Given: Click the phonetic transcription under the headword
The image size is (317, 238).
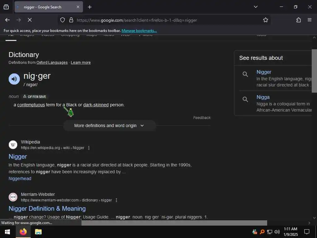Looking at the screenshot, I should point(31,85).
